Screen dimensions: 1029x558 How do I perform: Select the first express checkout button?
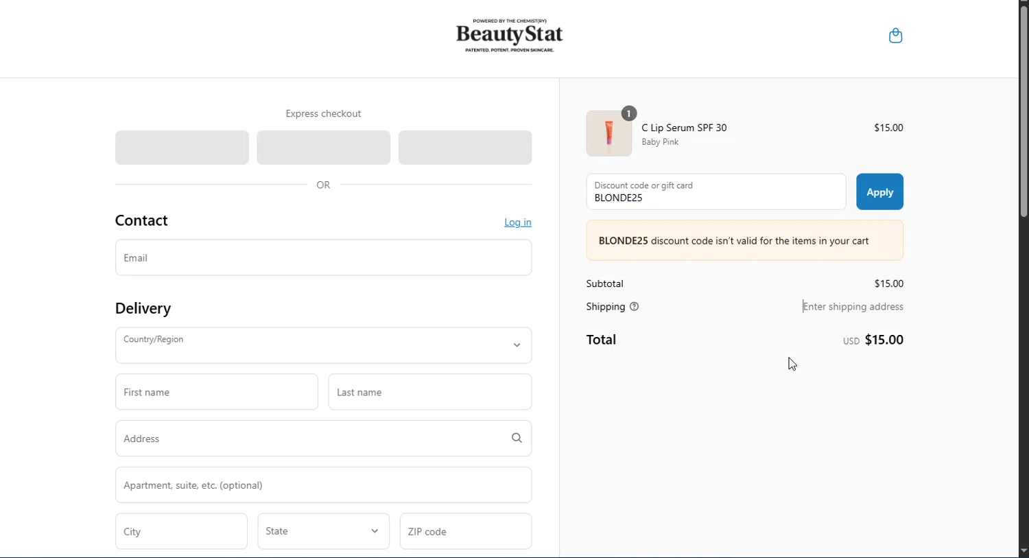click(x=182, y=148)
